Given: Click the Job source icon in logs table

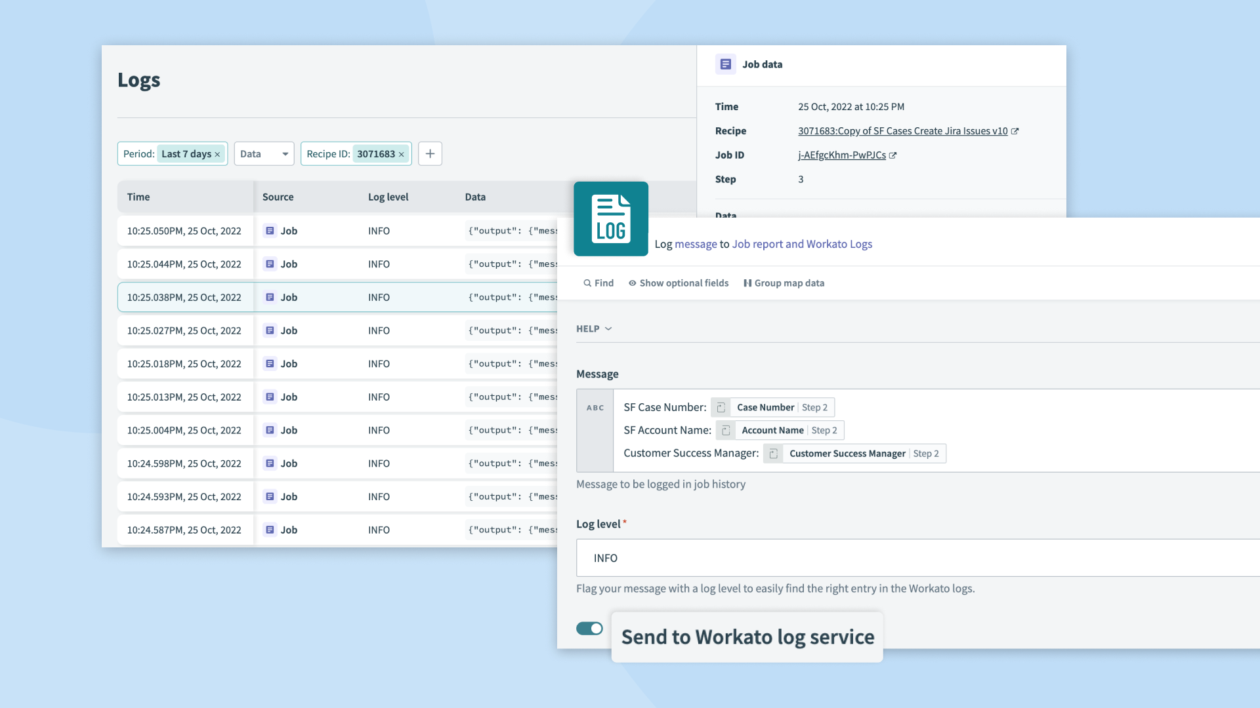Looking at the screenshot, I should coord(269,230).
